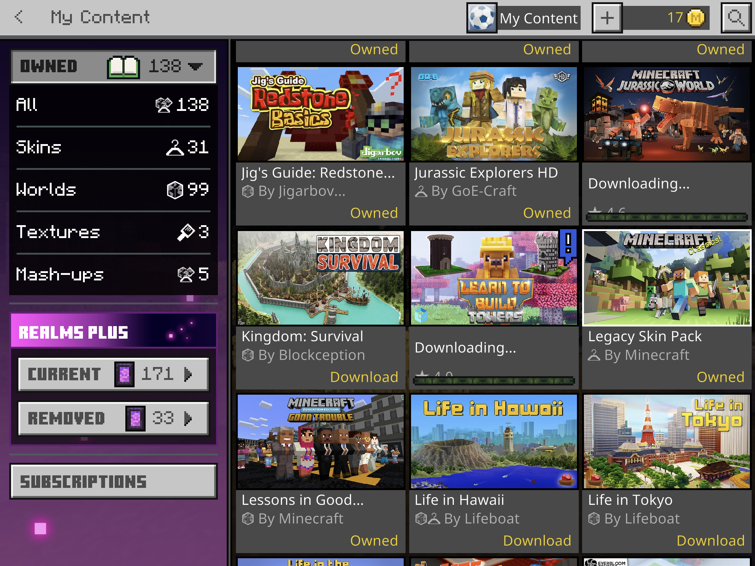
Task: Open the Legacy Skin Pack thumbnail
Action: (667, 278)
